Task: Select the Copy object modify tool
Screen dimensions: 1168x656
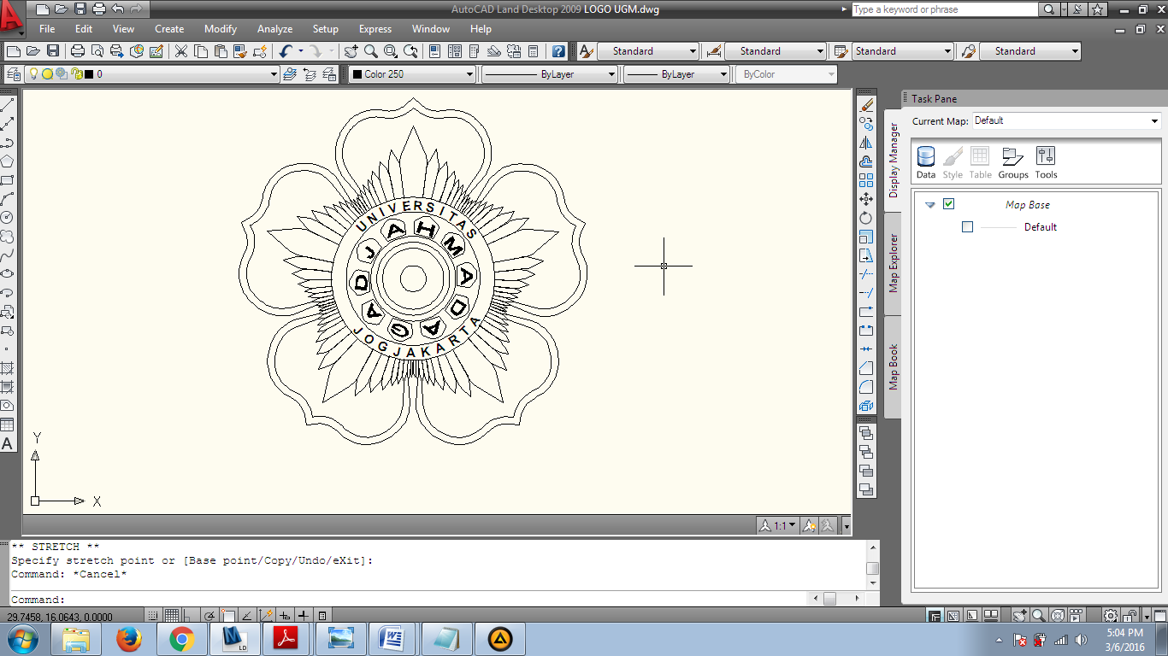Action: 866,124
